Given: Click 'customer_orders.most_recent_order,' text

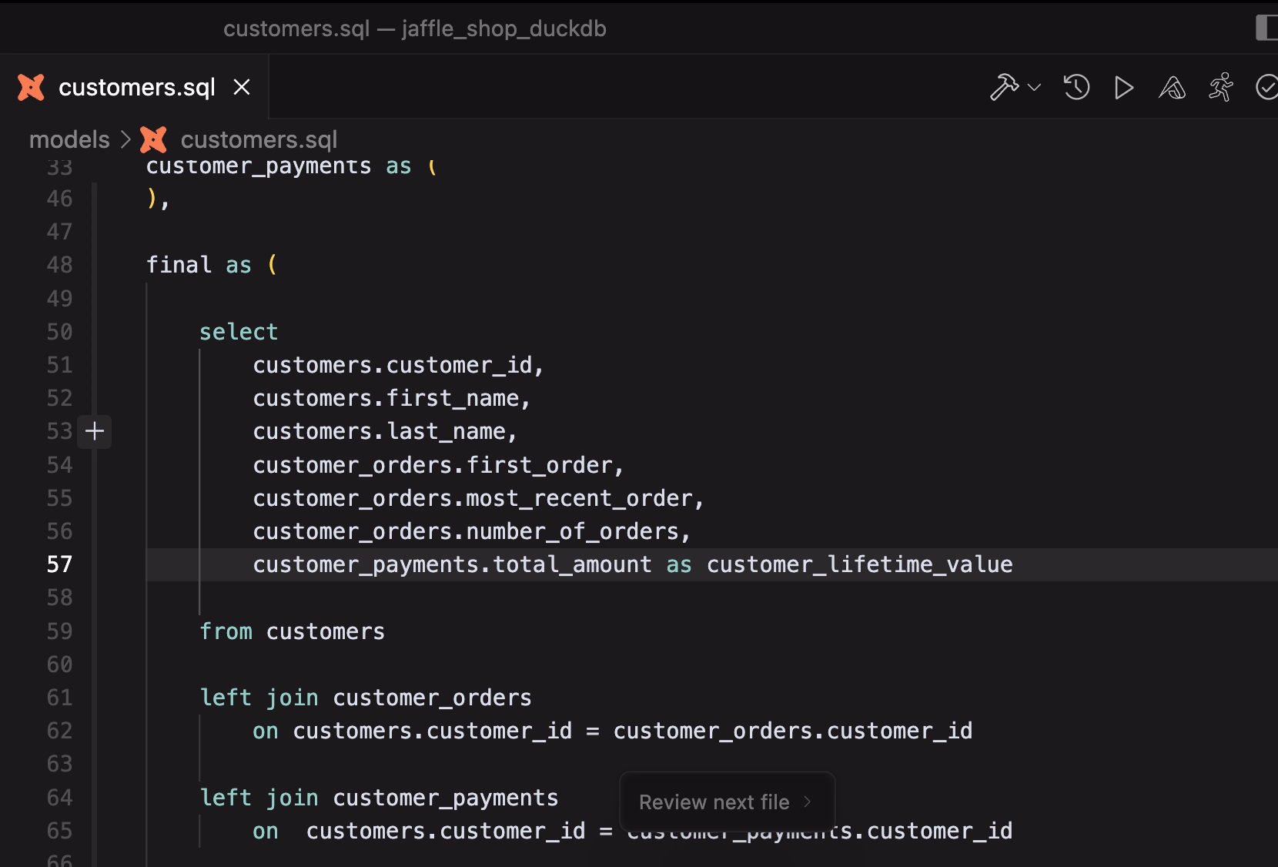Looking at the screenshot, I should coord(479,498).
